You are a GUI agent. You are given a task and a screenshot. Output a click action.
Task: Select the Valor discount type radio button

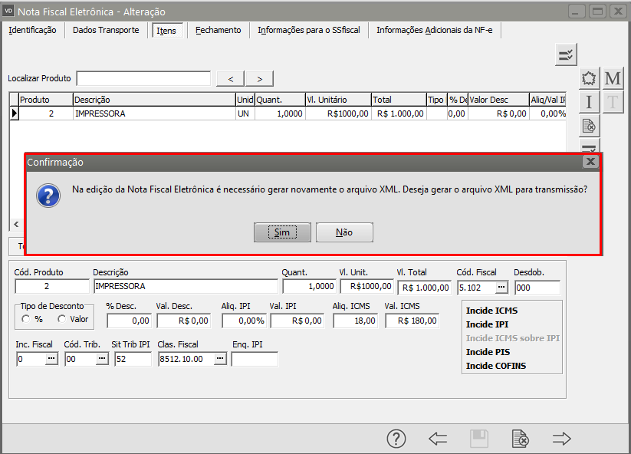point(61,319)
